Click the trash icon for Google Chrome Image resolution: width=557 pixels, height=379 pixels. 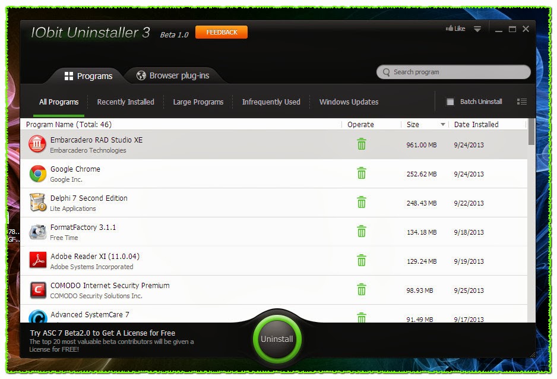[x=361, y=173]
